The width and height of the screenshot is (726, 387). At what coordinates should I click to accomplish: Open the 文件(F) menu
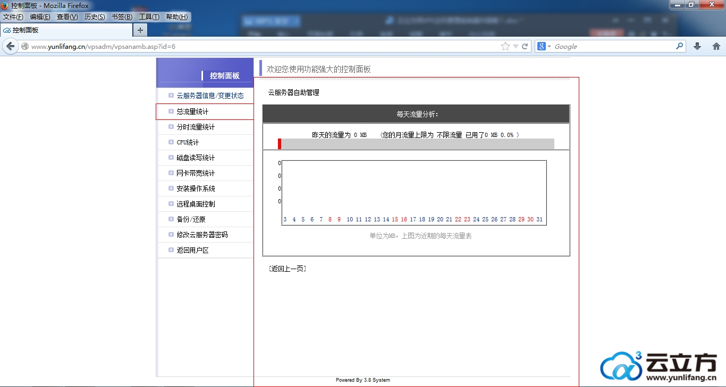pyautogui.click(x=13, y=17)
